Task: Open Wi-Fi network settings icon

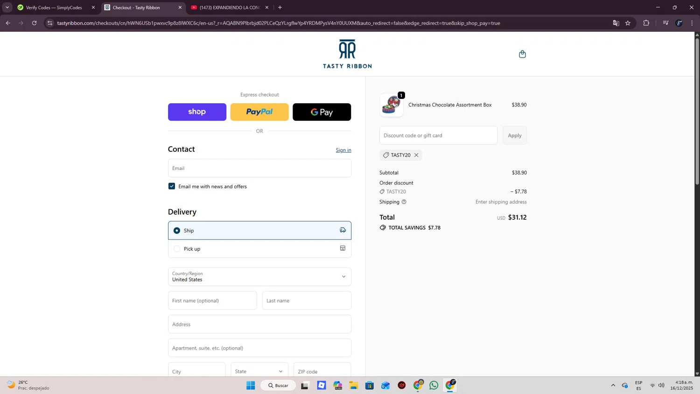Action: pos(652,386)
